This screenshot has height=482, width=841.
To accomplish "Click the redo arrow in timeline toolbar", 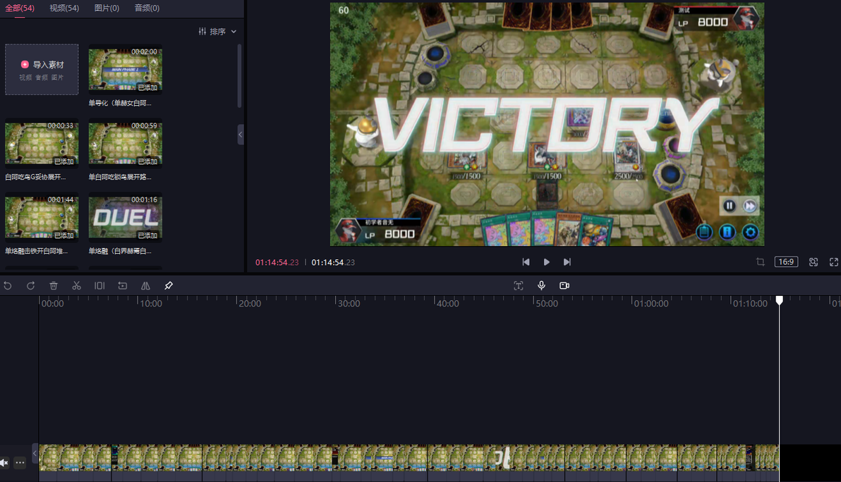I will pyautogui.click(x=30, y=285).
